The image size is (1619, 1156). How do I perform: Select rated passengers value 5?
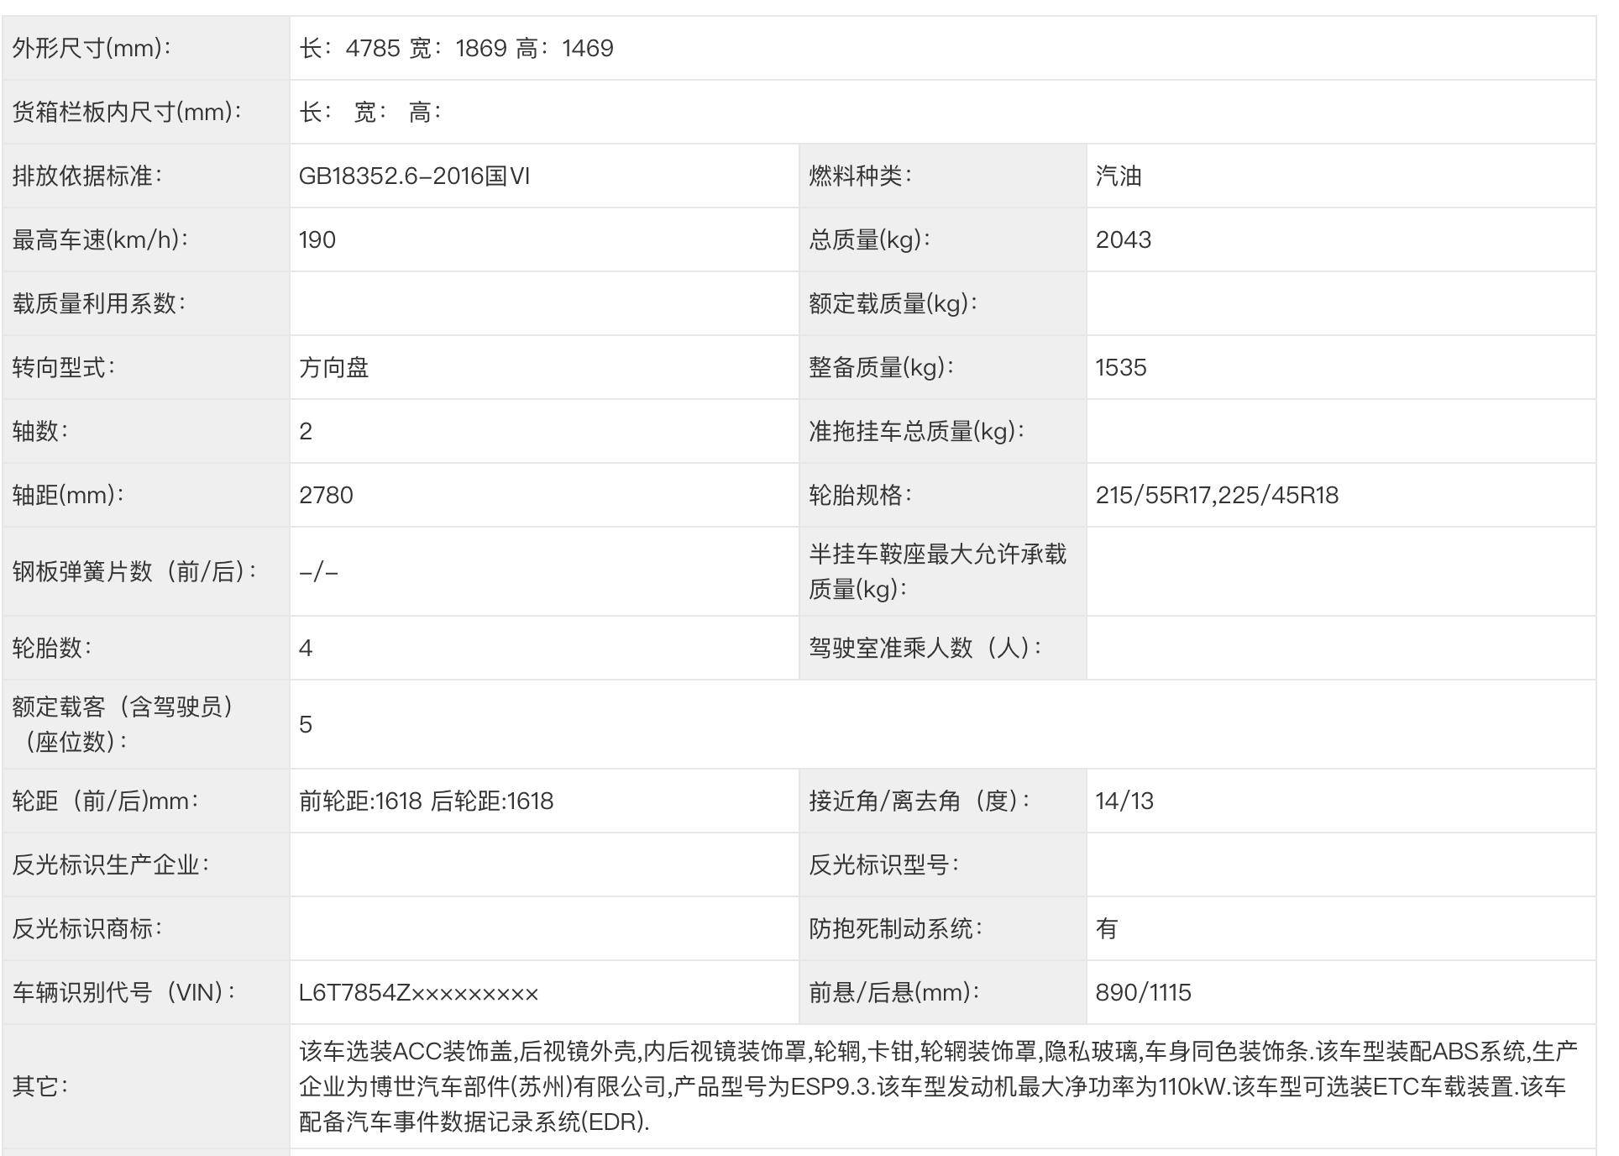click(x=306, y=724)
